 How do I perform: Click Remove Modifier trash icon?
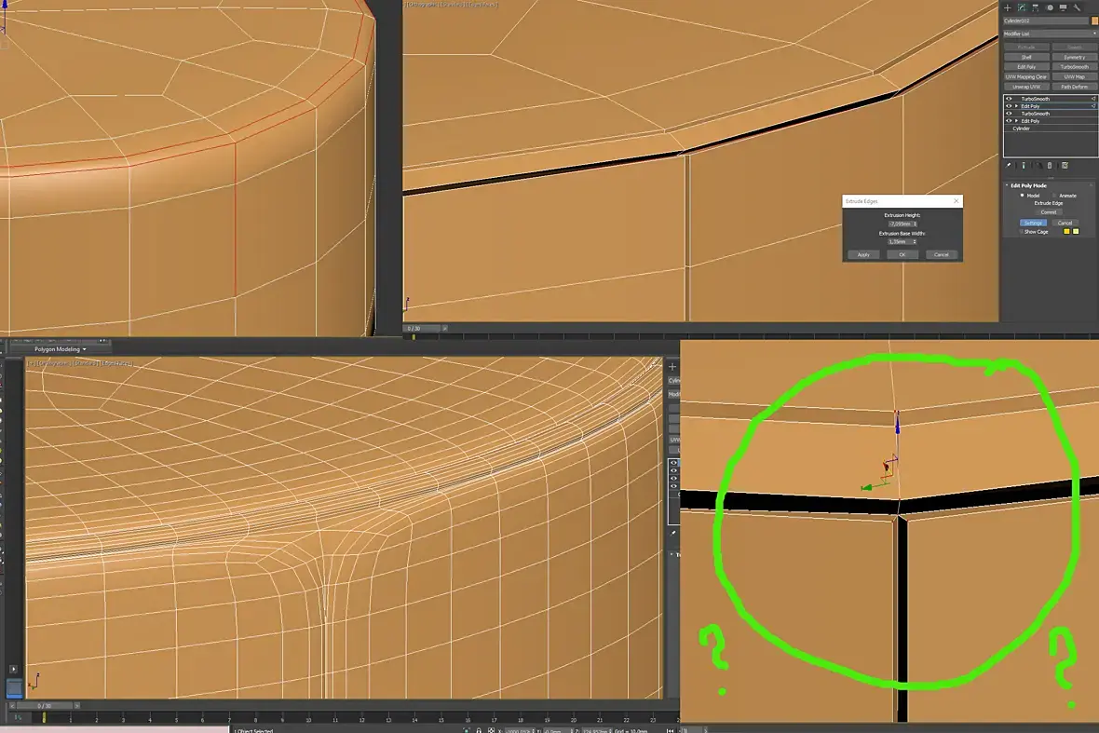(x=1050, y=166)
